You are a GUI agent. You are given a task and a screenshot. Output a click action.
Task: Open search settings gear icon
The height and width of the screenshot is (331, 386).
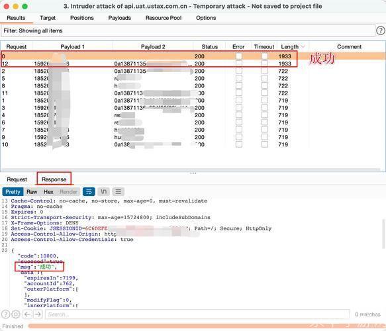[16, 314]
